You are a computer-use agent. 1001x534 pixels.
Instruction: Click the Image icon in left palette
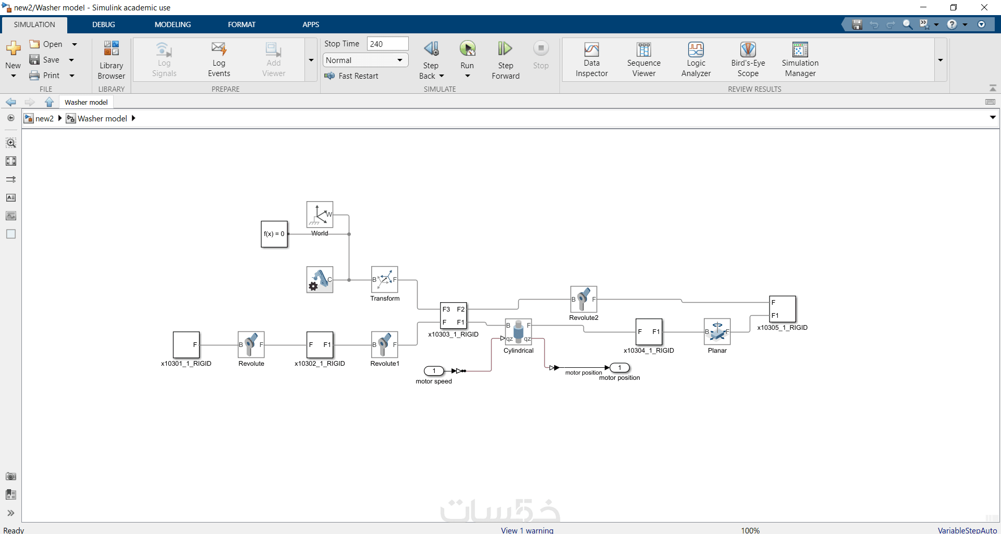(x=10, y=216)
